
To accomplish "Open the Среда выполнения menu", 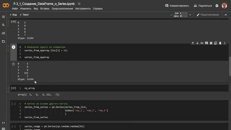I will [62, 9].
